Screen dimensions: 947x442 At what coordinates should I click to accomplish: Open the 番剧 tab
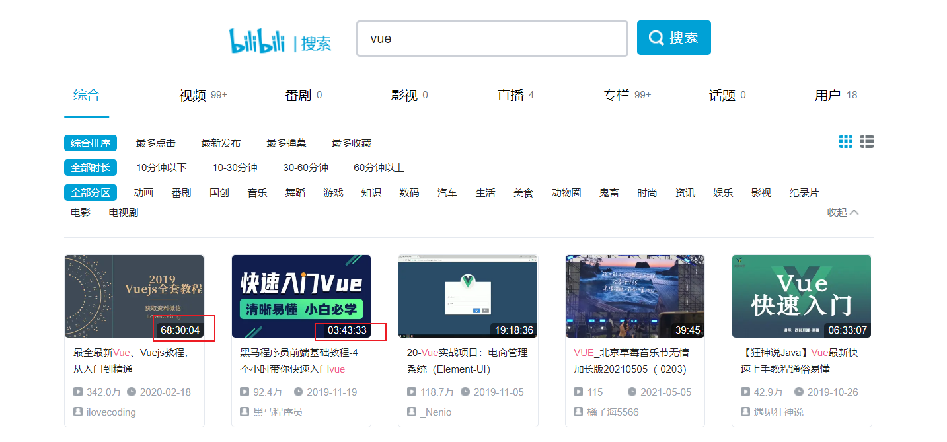coord(303,95)
